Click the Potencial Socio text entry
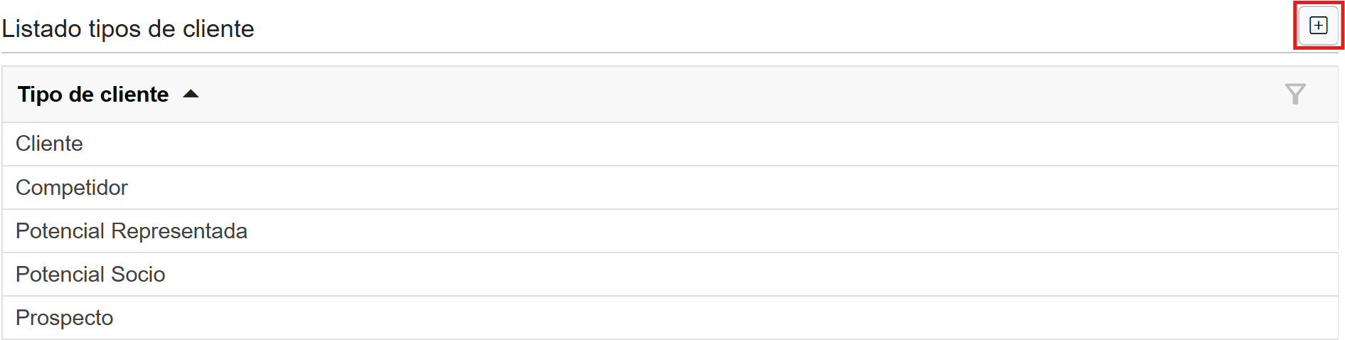Image resolution: width=1345 pixels, height=340 pixels. click(90, 275)
